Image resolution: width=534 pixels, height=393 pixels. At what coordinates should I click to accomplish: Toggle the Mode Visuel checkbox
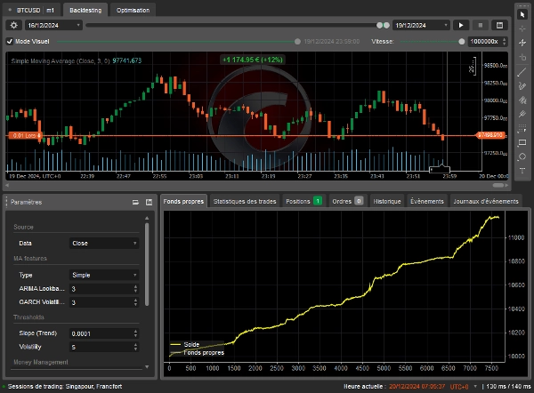tap(10, 41)
